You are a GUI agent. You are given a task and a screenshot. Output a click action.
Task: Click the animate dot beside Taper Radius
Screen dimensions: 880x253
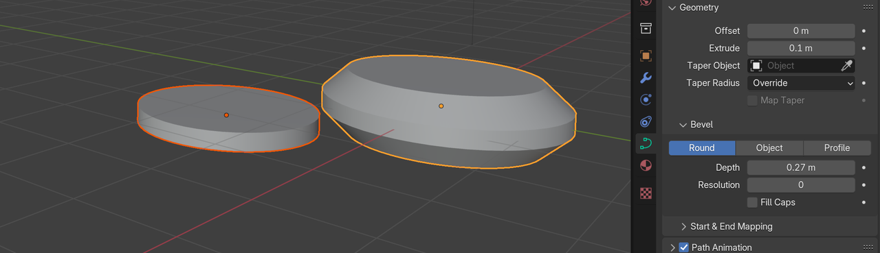click(863, 83)
